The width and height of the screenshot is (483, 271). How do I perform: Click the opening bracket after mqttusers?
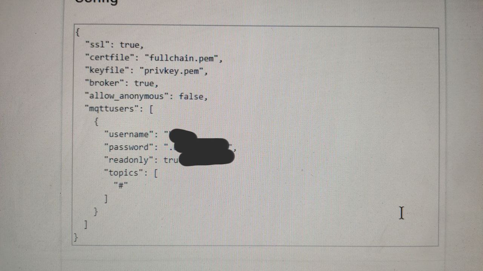tap(151, 109)
